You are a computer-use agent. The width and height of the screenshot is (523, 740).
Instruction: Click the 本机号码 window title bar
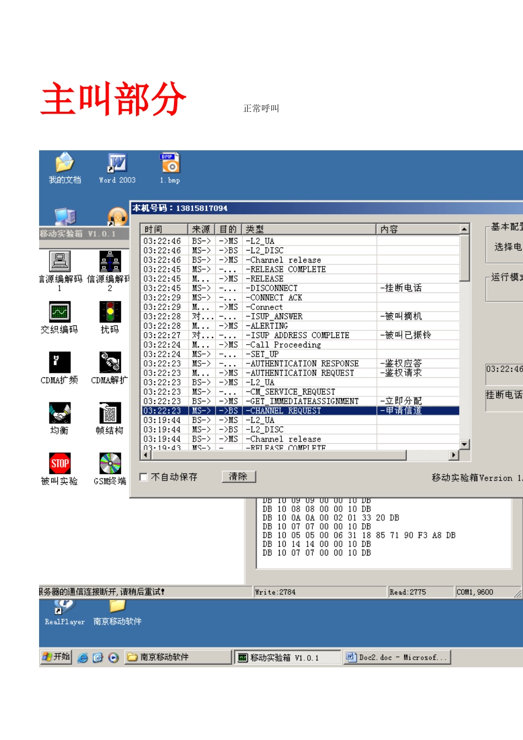pos(326,208)
